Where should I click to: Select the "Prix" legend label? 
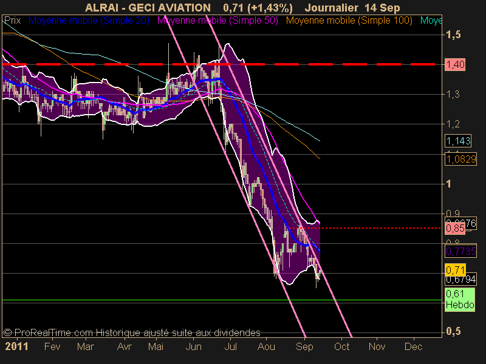click(12, 21)
